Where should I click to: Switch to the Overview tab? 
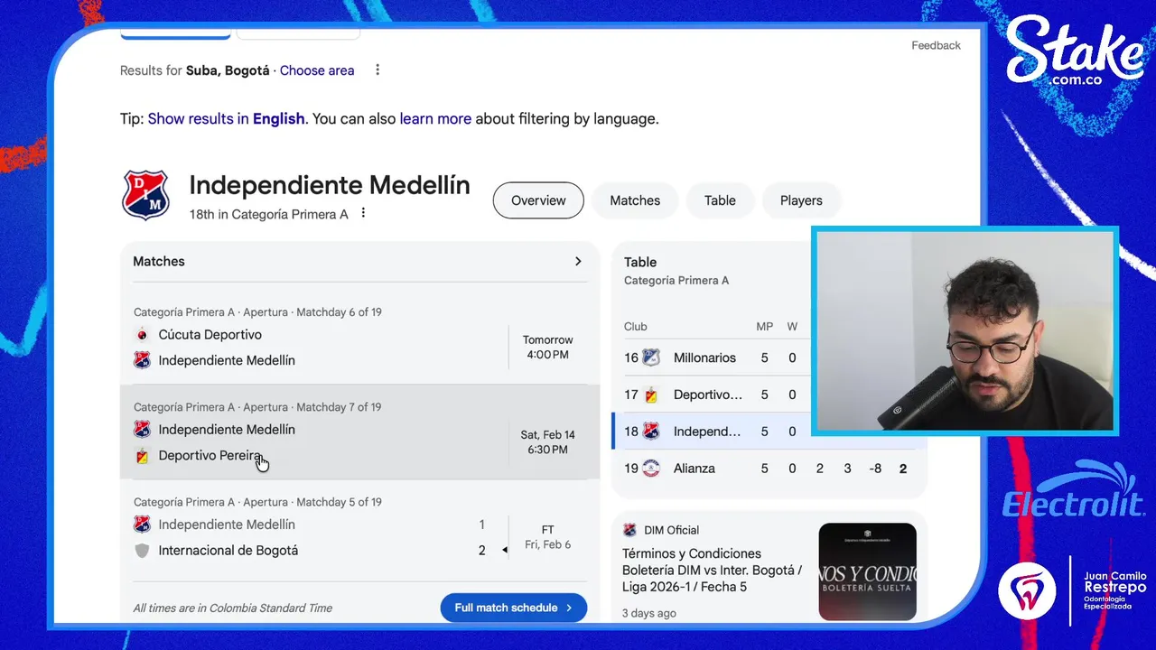538,200
